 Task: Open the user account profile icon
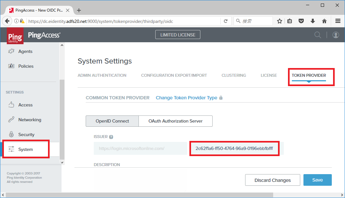(336, 35)
